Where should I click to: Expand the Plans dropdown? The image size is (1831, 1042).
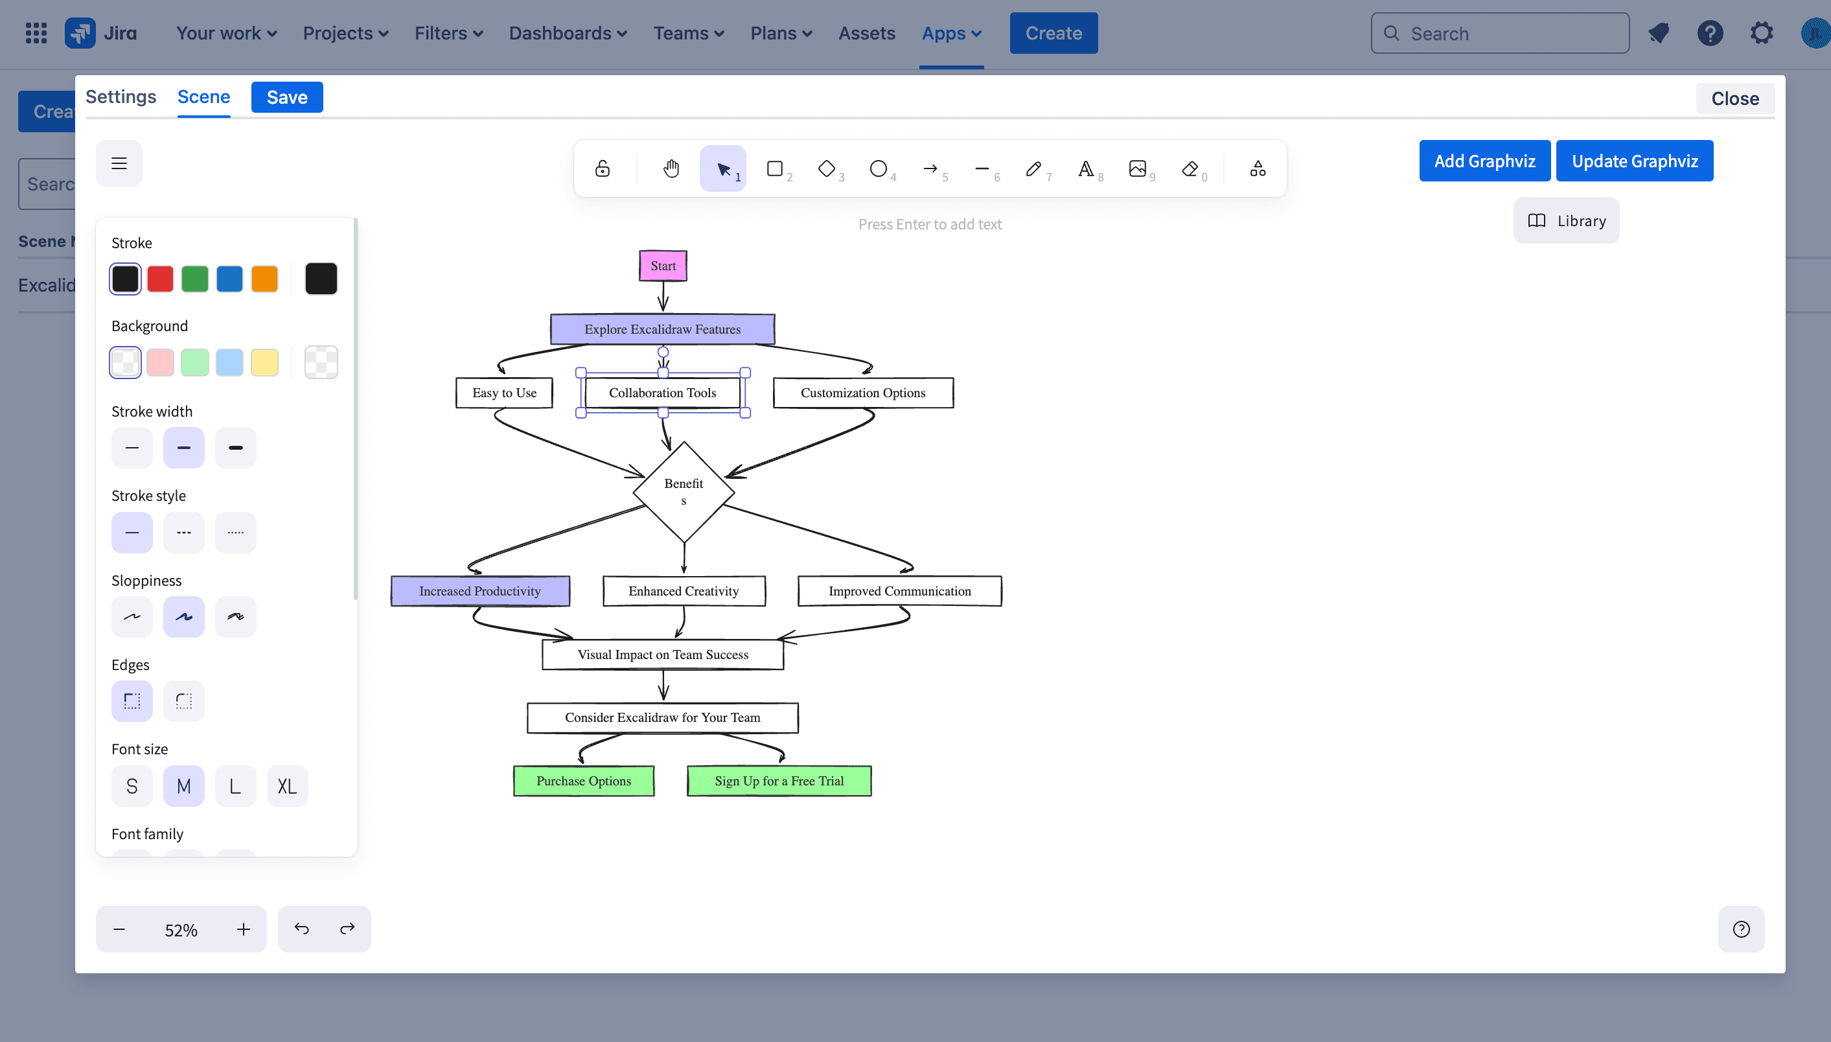[x=781, y=33]
